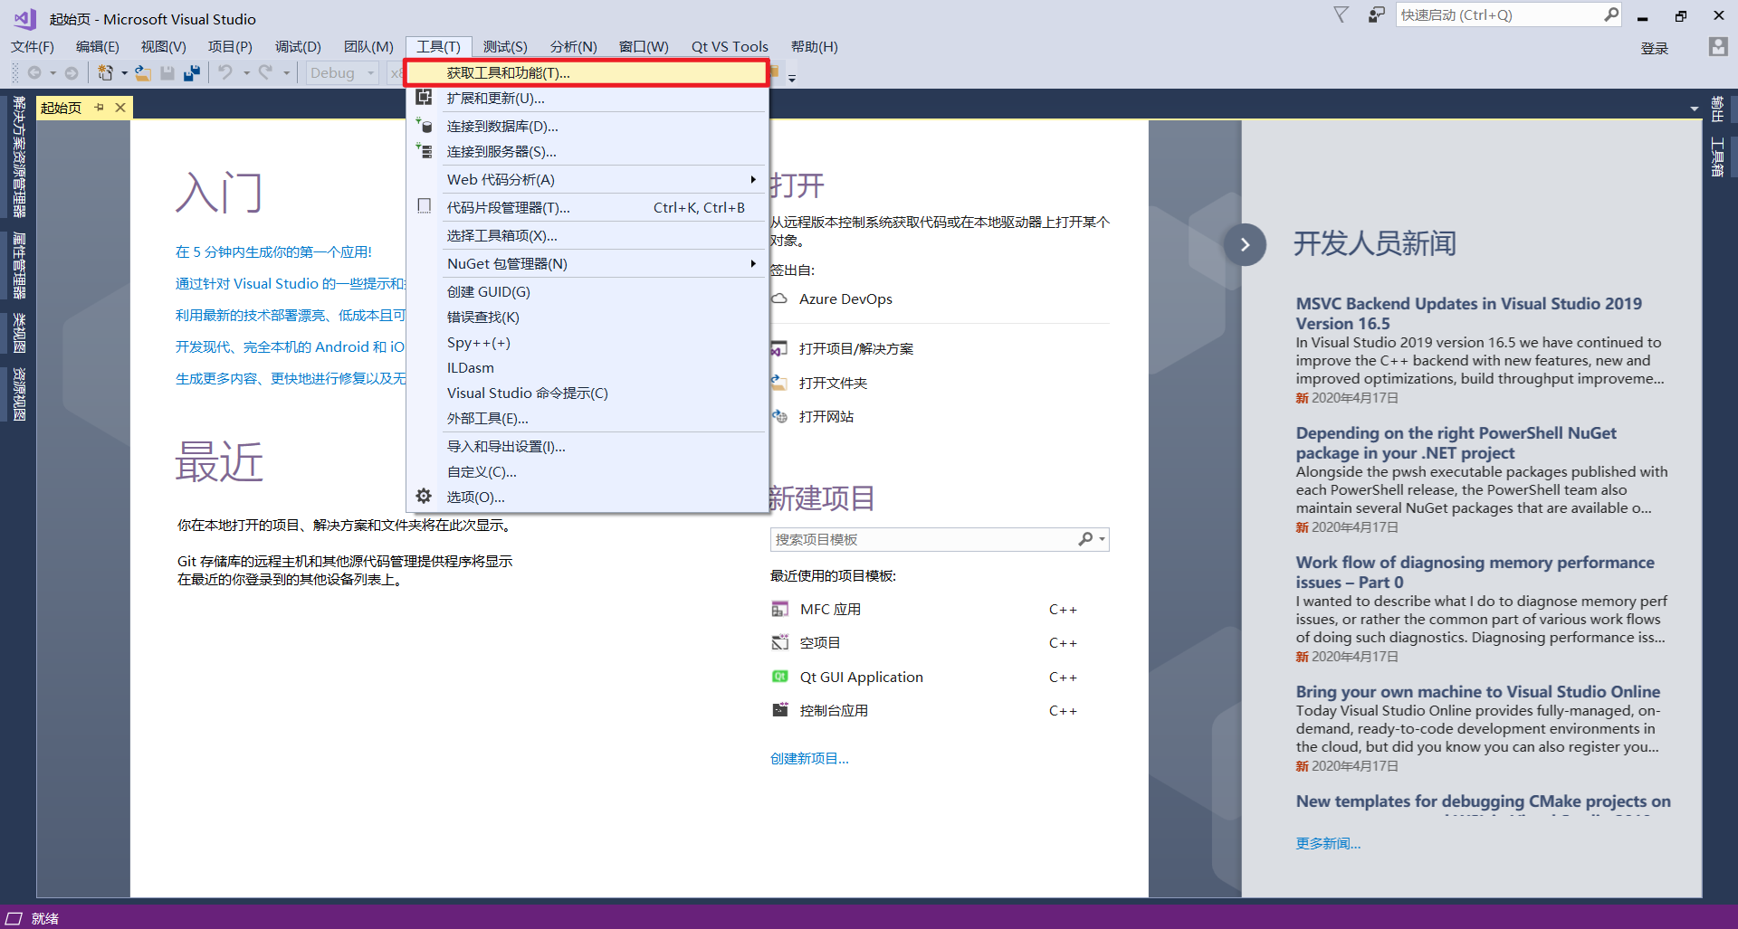The image size is (1738, 929).
Task: Select the Qt GUI Application template icon
Action: tap(780, 676)
